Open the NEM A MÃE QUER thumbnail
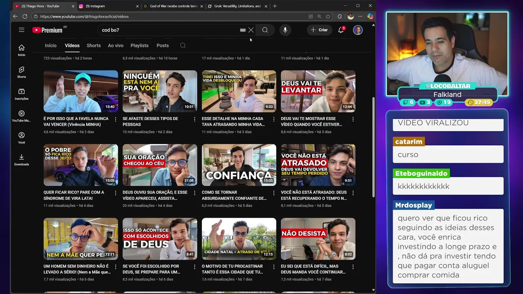Viewport: 523px width, 294px height. pyautogui.click(x=81, y=239)
